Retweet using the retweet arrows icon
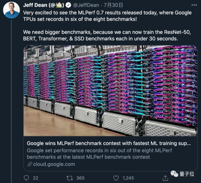Viewport: 201px width, 183px height. [x=70, y=178]
